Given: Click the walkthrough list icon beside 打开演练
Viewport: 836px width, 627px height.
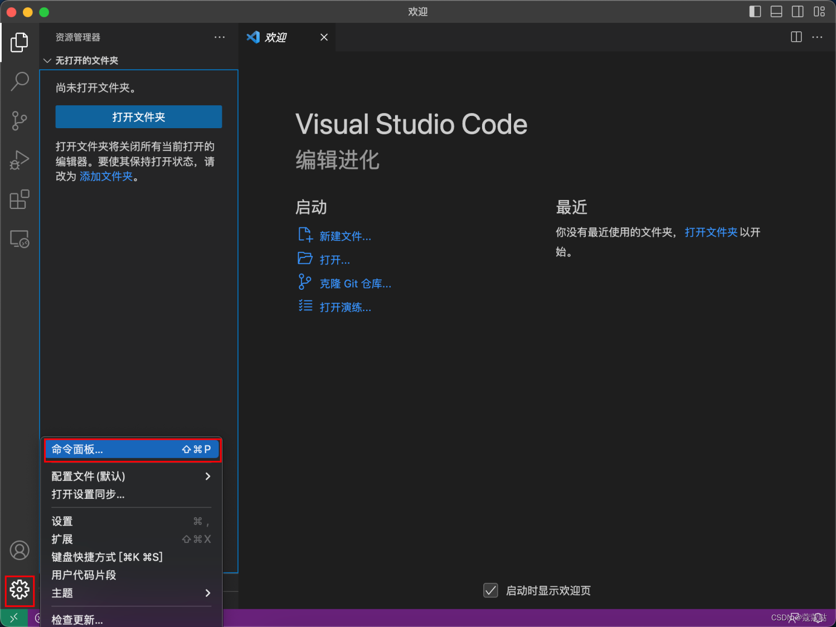Looking at the screenshot, I should (305, 305).
